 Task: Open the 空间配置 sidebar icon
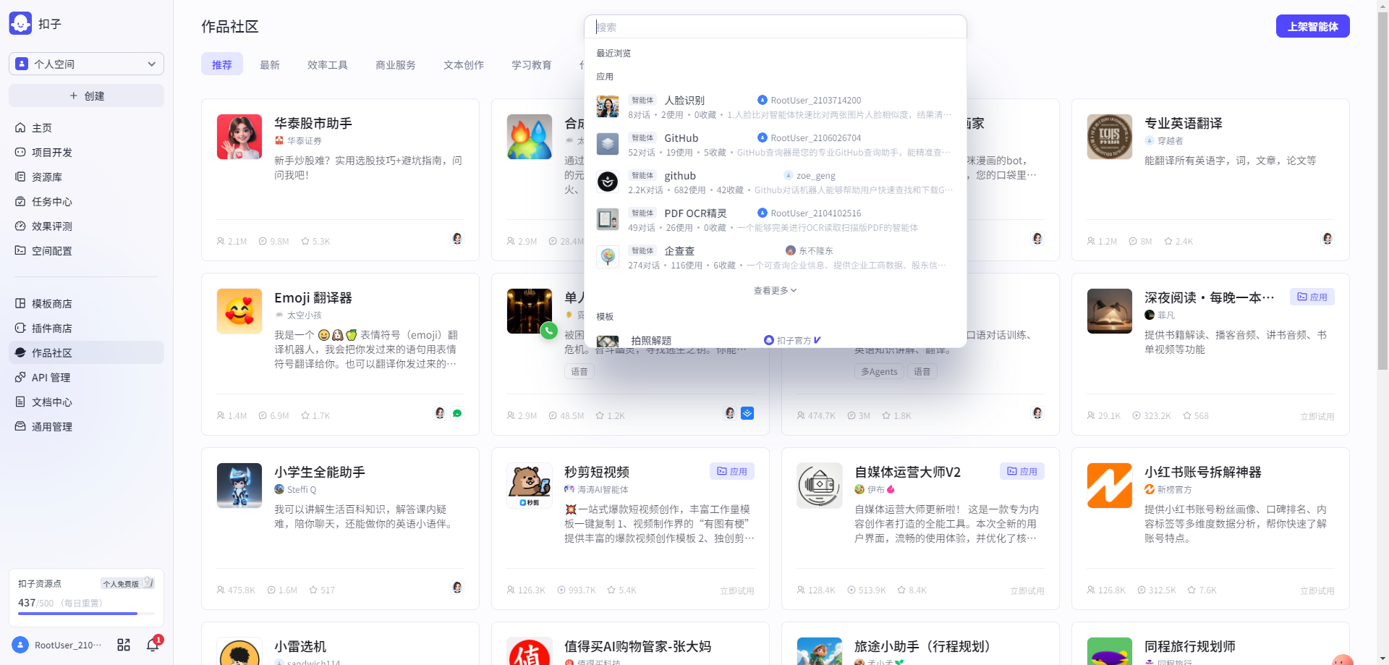(20, 251)
